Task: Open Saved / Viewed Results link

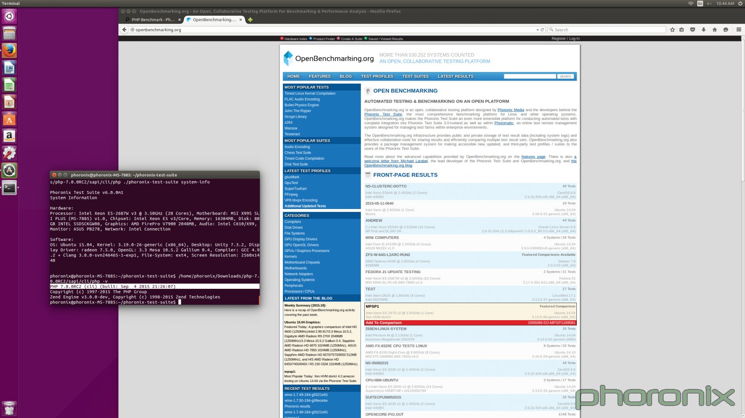Action: click(x=385, y=39)
